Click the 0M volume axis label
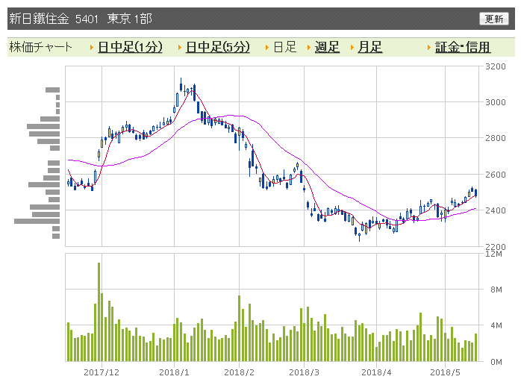The width and height of the screenshot is (521, 391). [496, 362]
